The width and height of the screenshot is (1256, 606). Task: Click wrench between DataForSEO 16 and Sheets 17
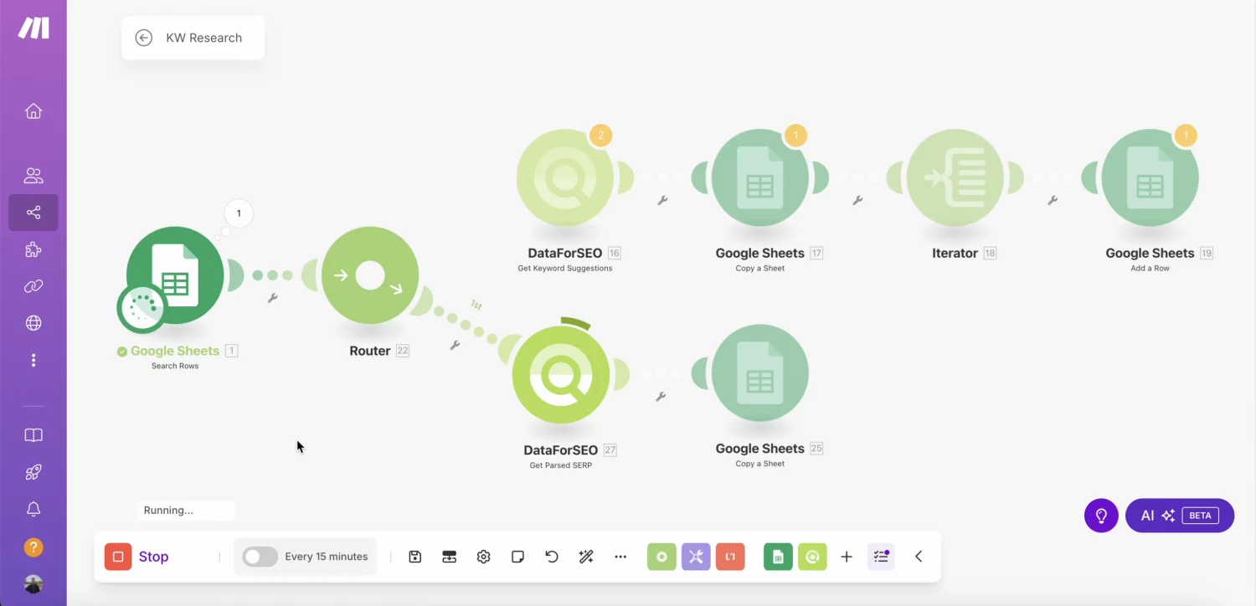coord(662,200)
